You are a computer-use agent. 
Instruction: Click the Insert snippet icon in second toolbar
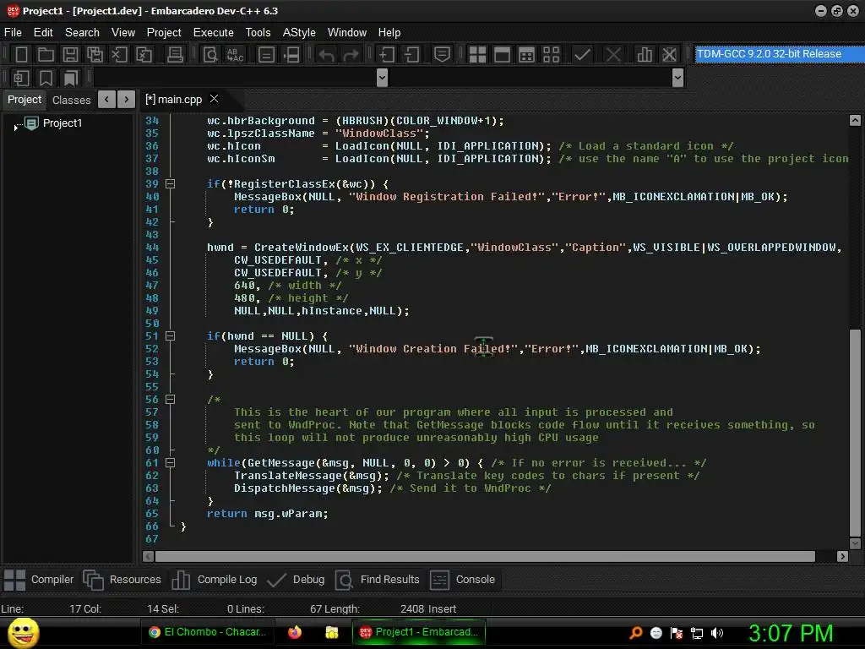[21, 78]
